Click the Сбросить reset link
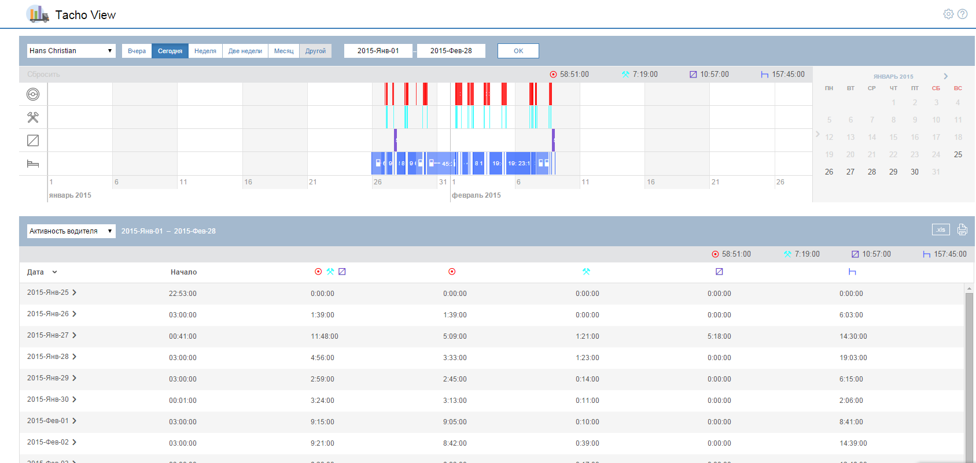Viewport: 976px width, 463px height. [43, 75]
